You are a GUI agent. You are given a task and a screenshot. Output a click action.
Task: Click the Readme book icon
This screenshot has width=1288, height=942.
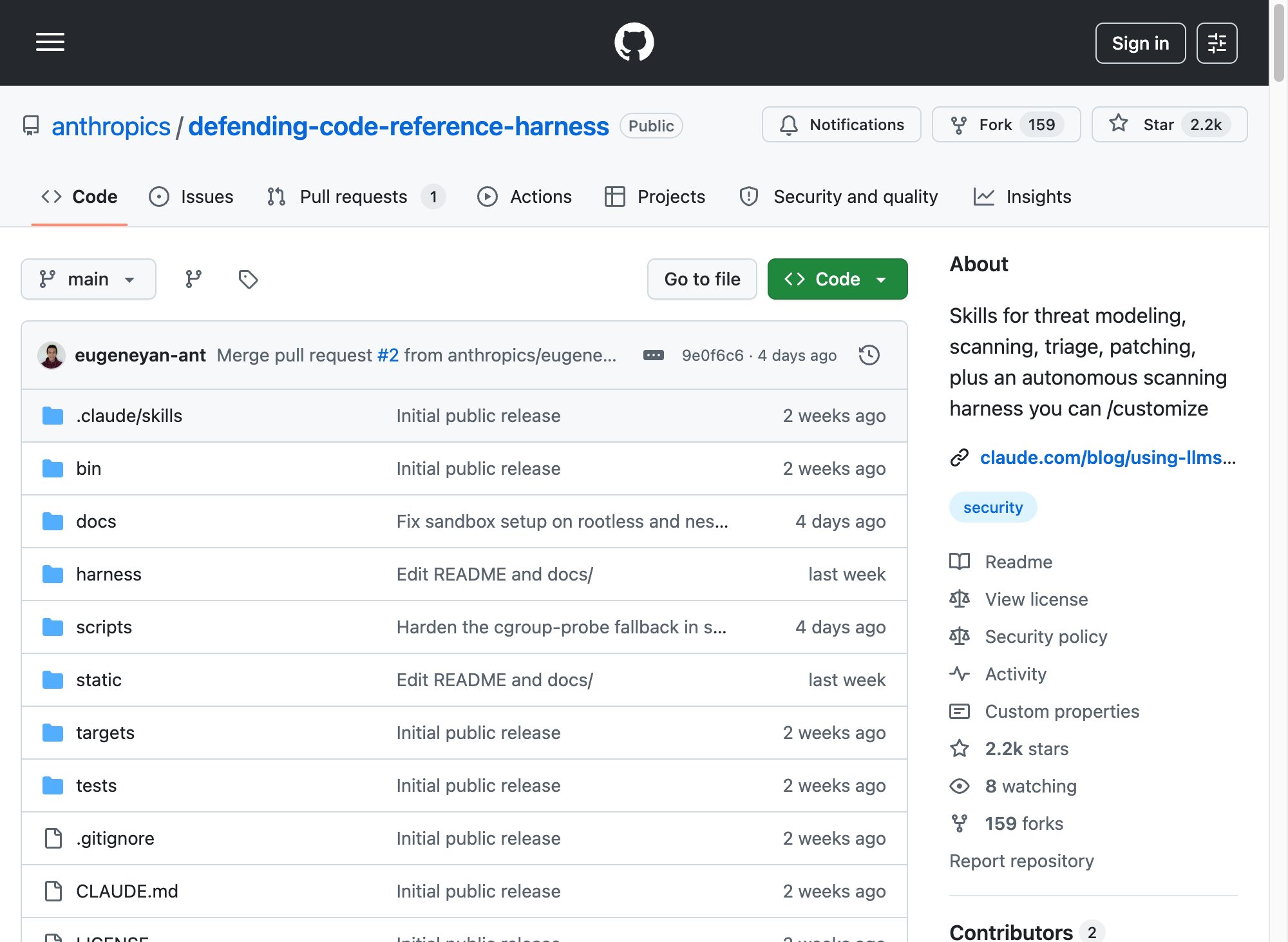[960, 562]
